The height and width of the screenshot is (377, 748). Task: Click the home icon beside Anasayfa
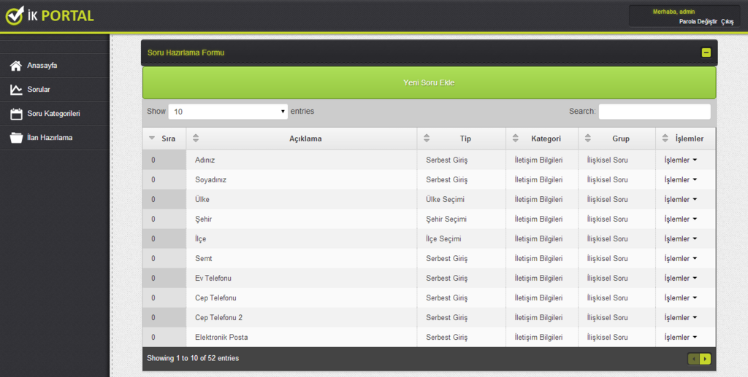click(15, 66)
